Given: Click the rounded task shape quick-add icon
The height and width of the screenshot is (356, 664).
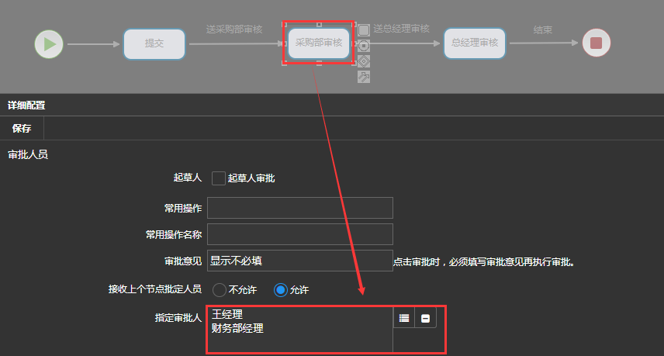Looking at the screenshot, I should [364, 30].
